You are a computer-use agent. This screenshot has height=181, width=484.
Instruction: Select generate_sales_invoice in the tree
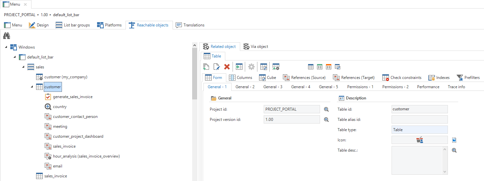coord(73,97)
